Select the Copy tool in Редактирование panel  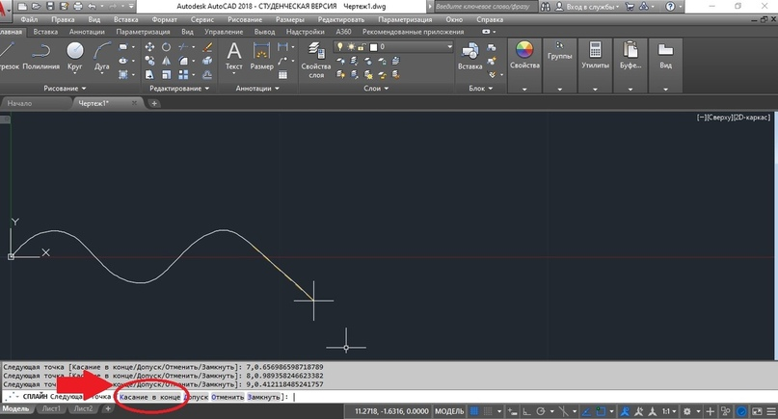[x=149, y=61]
